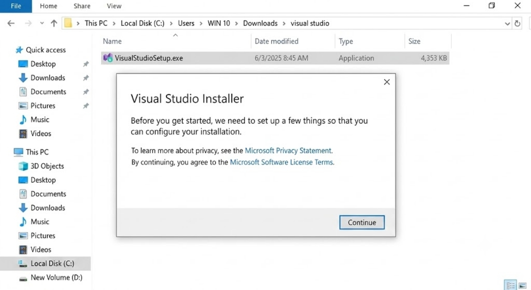
Task: Expand the Downloads breadcrumb chevron
Action: (x=284, y=23)
